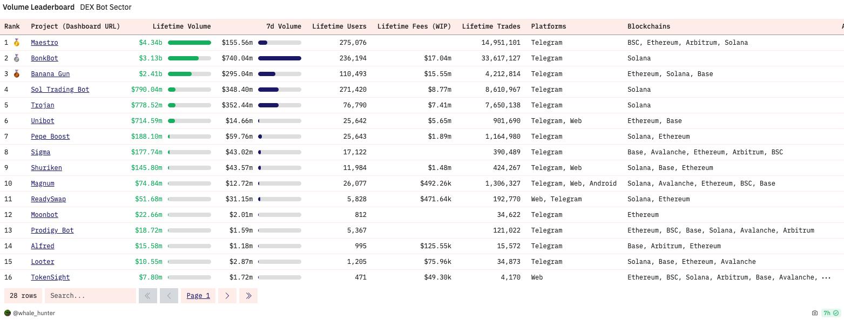Sort by Lifetime Volume column header
Screen dimensions: 844x320
click(181, 26)
